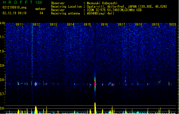Click the 0817 time marker
The height and width of the screenshot is (114, 179).
pyautogui.click(x=122, y=25)
